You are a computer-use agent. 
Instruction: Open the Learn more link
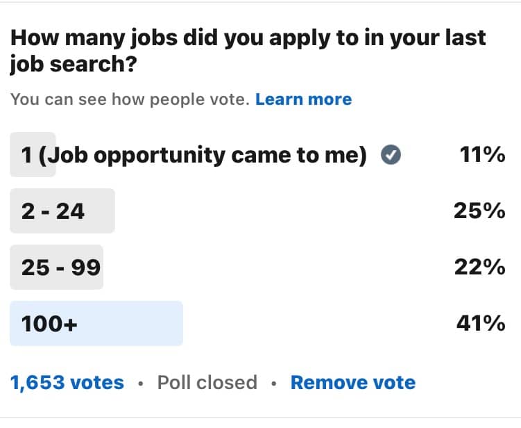point(303,99)
